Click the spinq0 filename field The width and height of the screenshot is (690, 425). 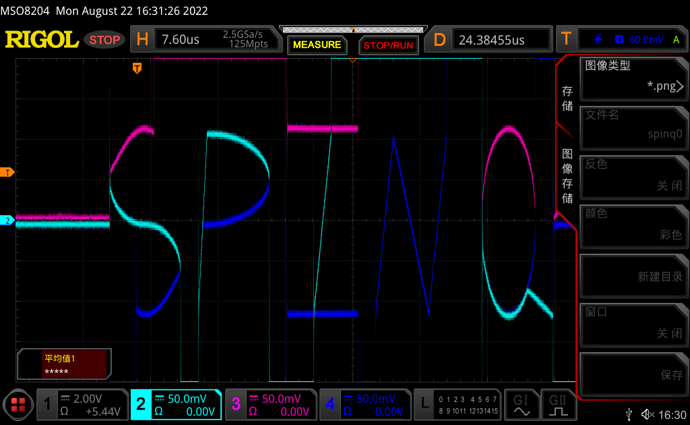pos(633,128)
